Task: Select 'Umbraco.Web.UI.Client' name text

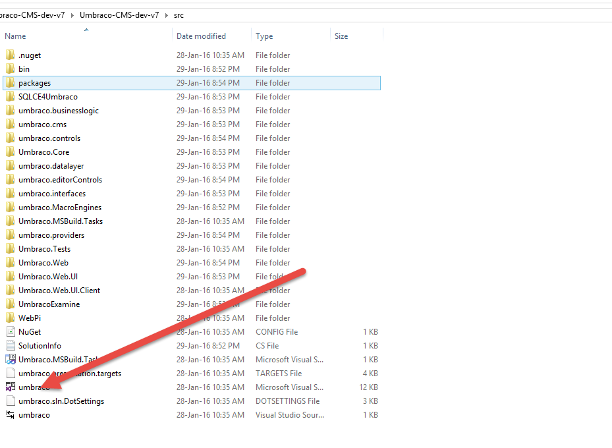Action: [x=59, y=291]
